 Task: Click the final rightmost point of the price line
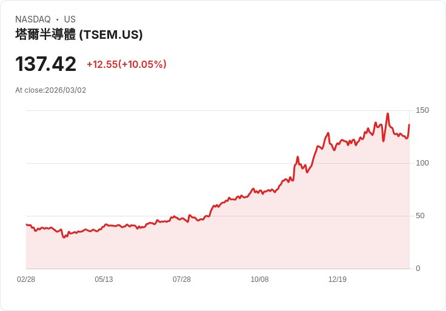tap(409, 125)
